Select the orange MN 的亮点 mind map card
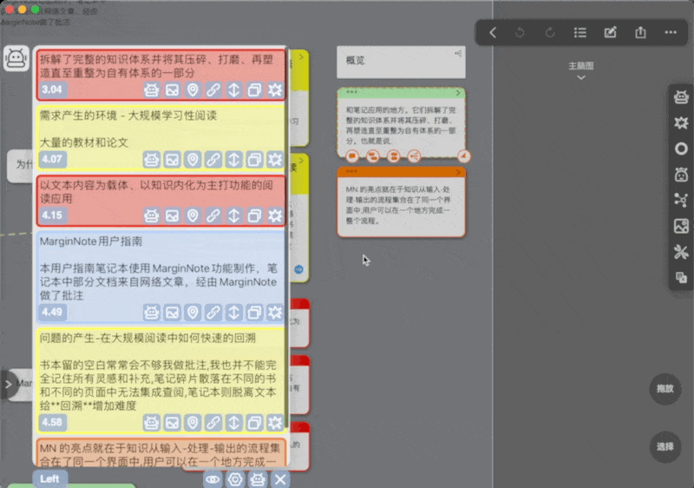The width and height of the screenshot is (694, 488). tap(402, 202)
